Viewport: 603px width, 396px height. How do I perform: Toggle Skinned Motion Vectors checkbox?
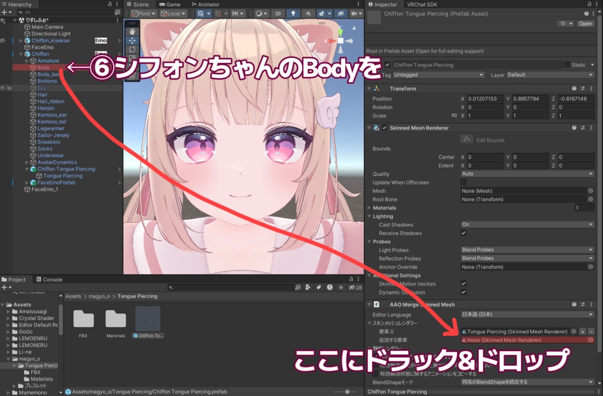click(x=463, y=283)
